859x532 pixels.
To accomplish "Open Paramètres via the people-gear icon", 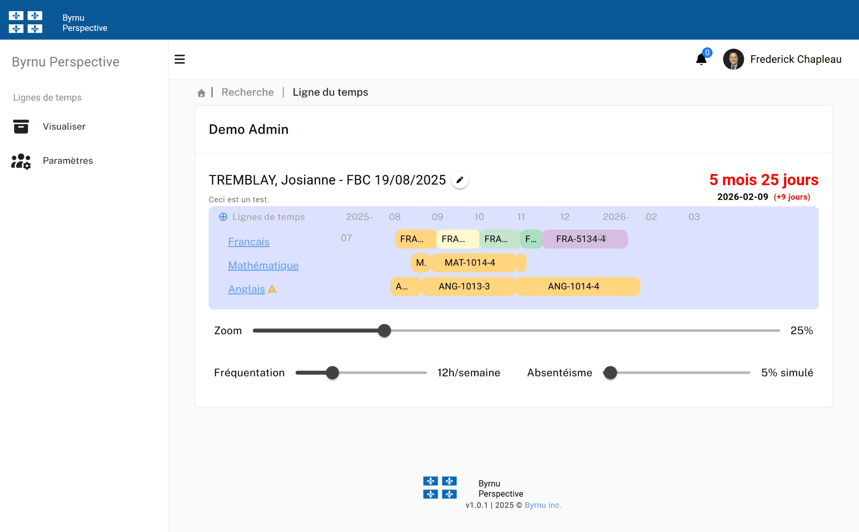I will click(21, 161).
